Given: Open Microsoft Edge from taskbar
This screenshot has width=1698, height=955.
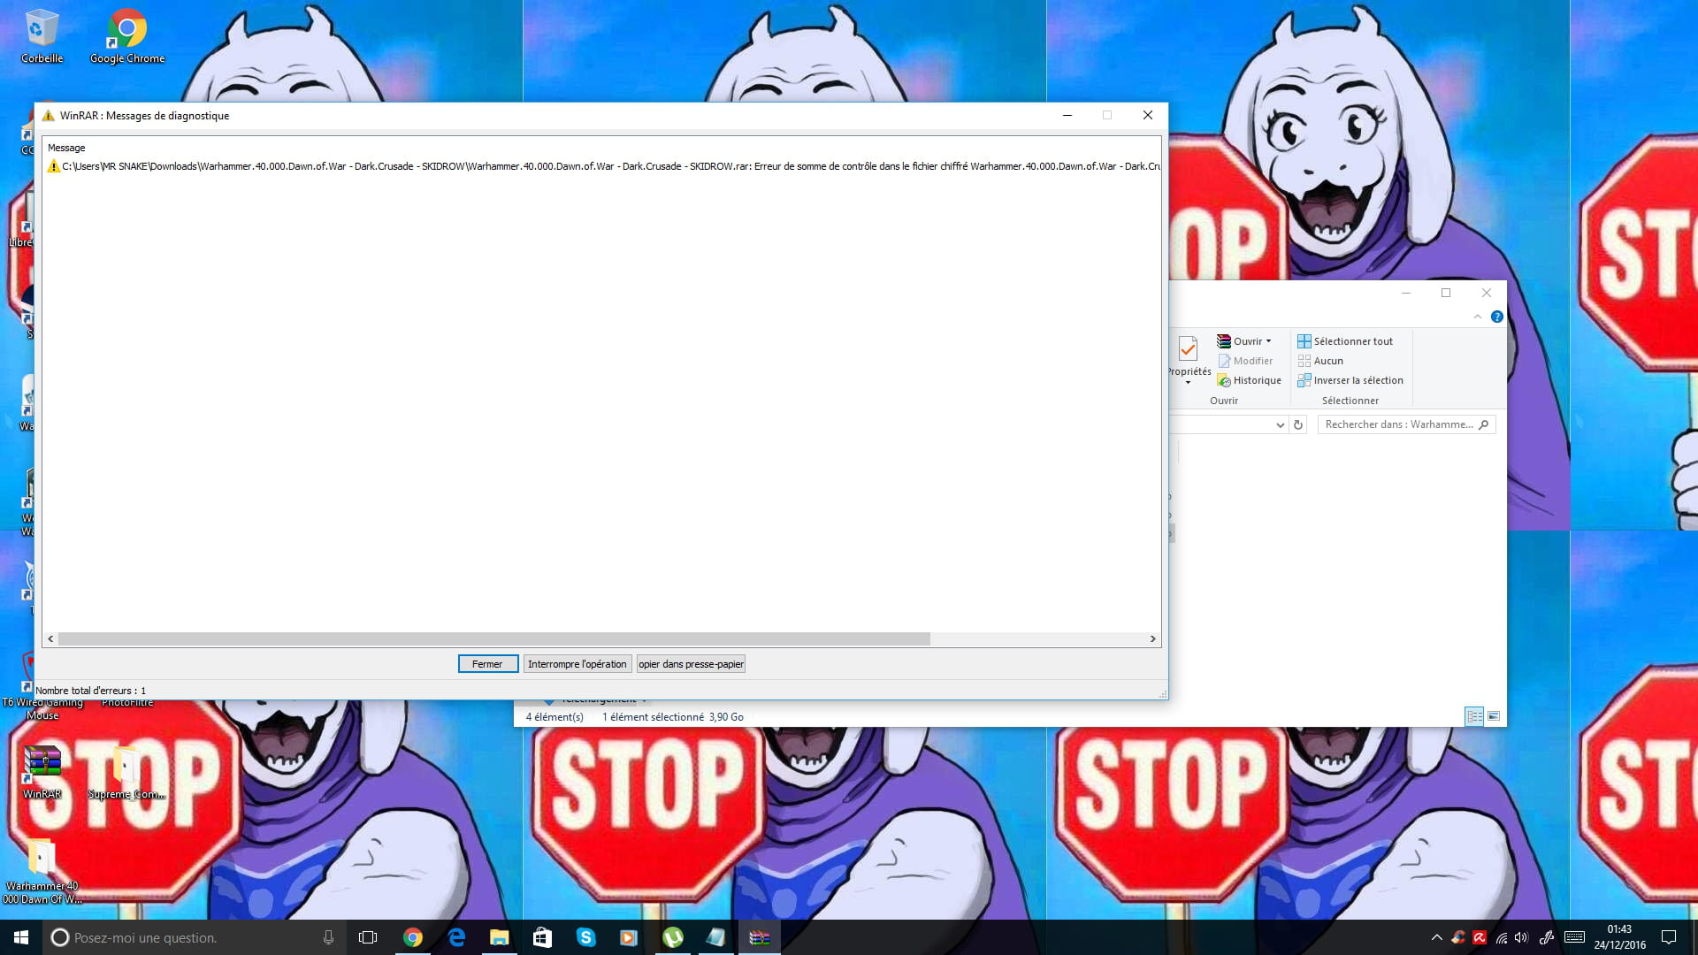Looking at the screenshot, I should tap(456, 937).
